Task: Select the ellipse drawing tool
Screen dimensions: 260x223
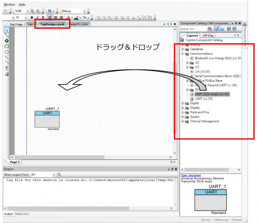Action: coord(7,52)
